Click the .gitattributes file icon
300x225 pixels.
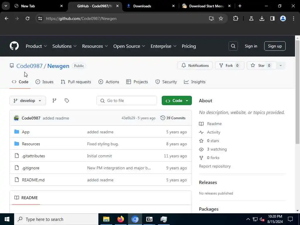tap(17, 156)
